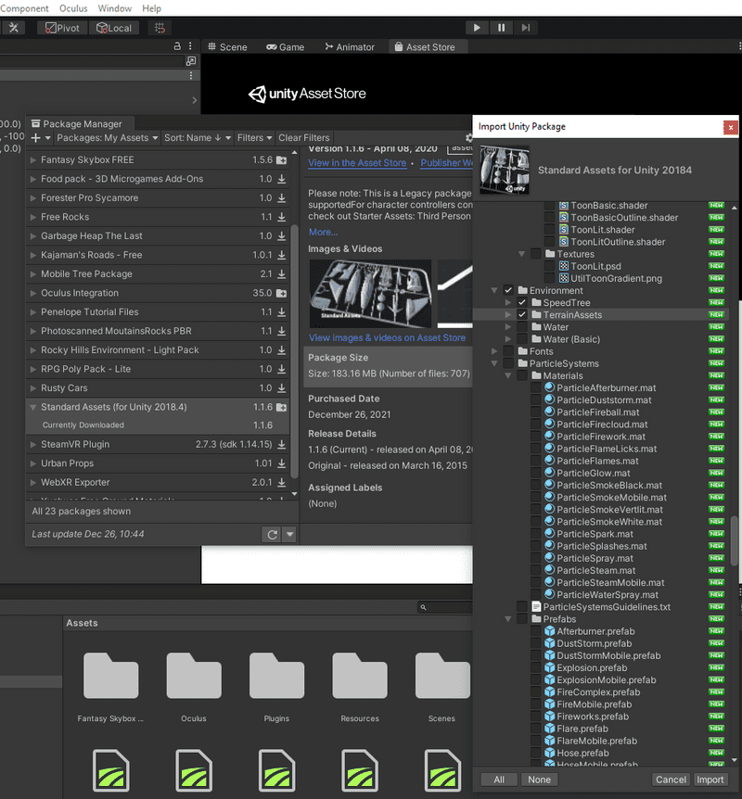Uncheck the SpeedTree folder checkbox
This screenshot has width=742, height=799.
point(521,303)
